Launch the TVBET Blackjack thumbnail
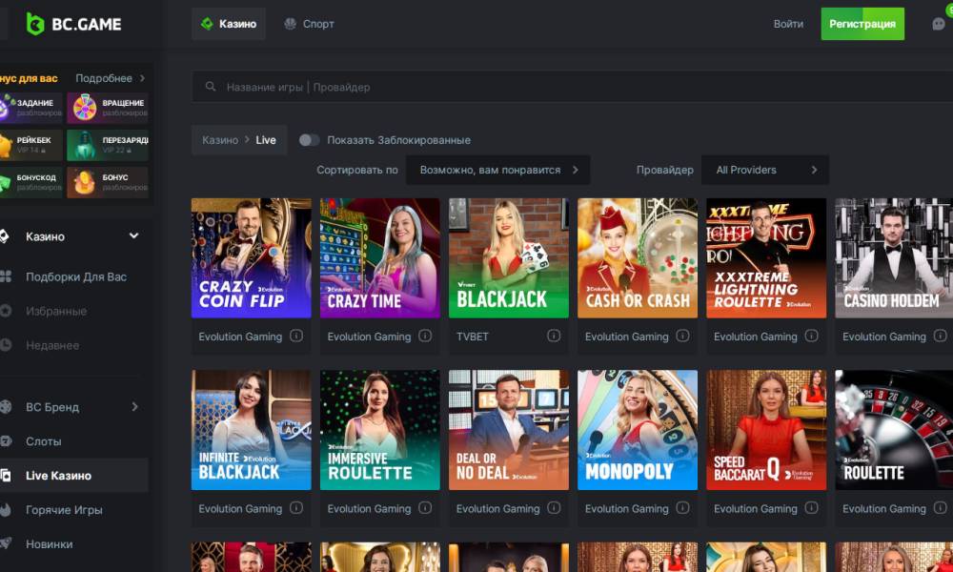This screenshot has height=572, width=953. [x=509, y=257]
